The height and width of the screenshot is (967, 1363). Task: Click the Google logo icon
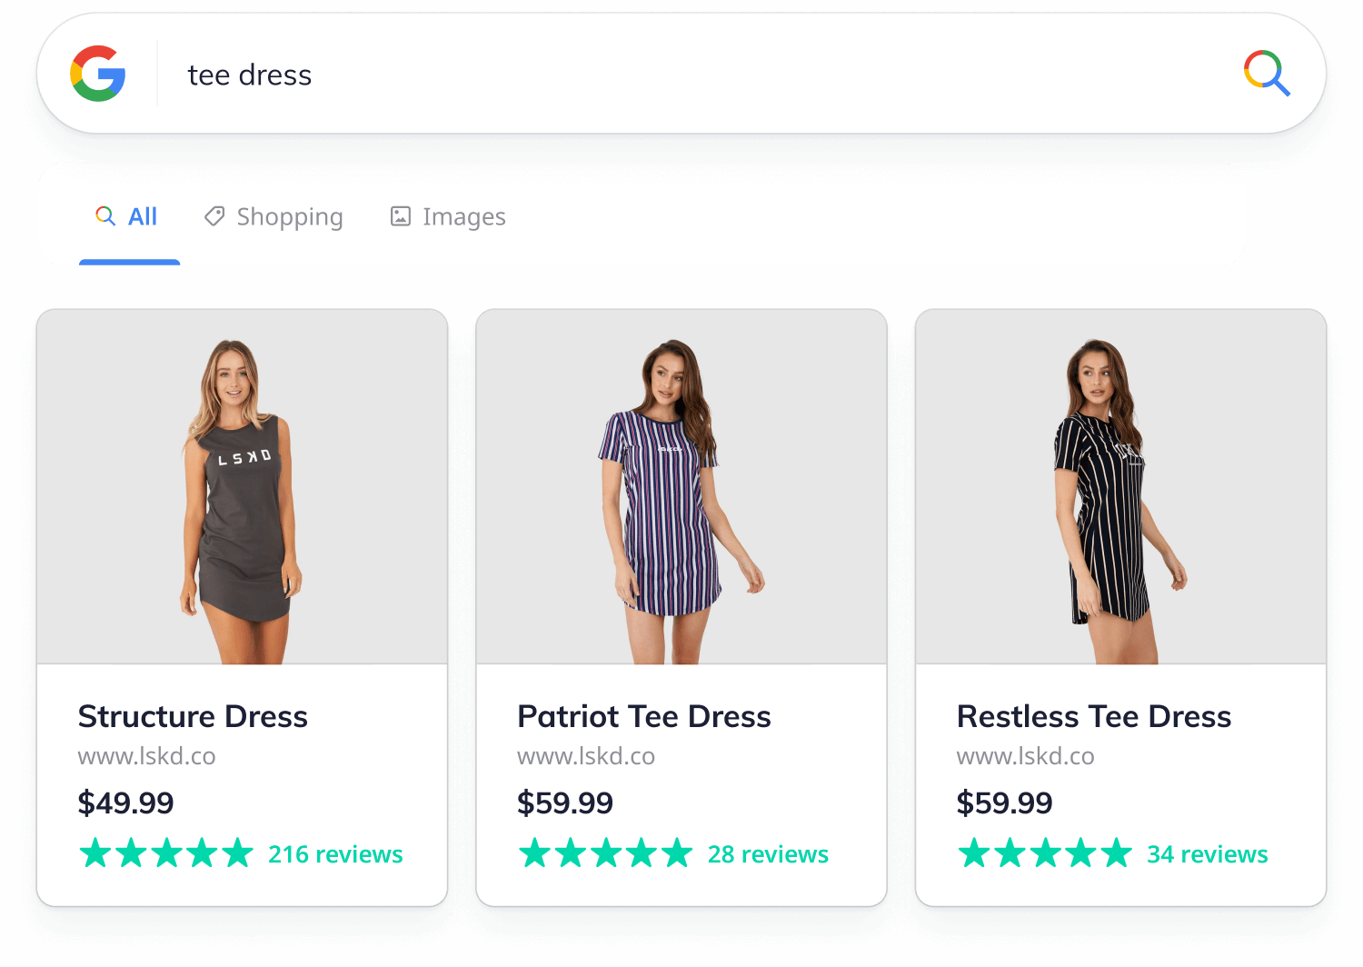coord(98,74)
